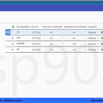Click Lims Id field 1271333

[36, 38]
